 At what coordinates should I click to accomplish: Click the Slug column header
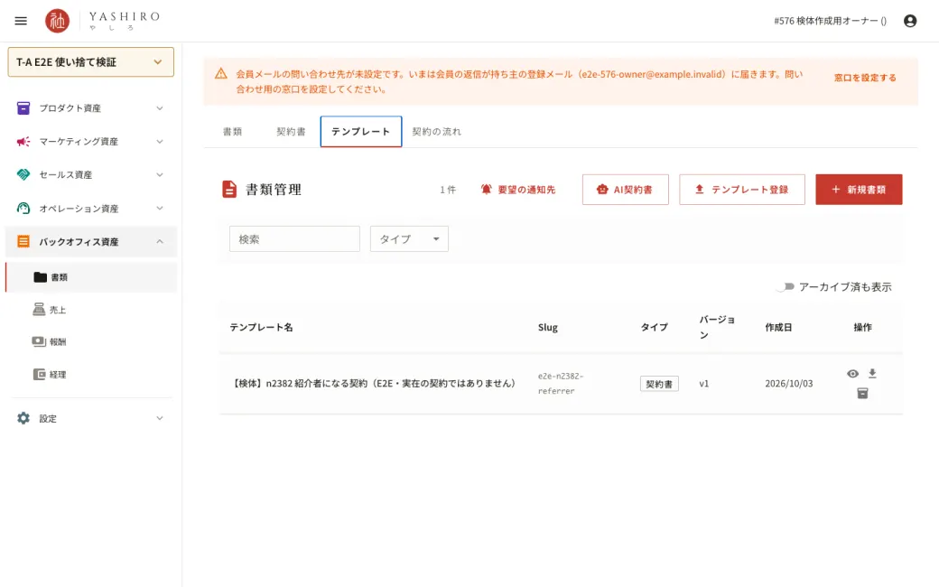coord(547,327)
